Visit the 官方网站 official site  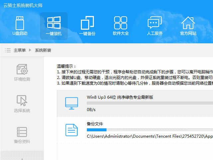point(188,26)
